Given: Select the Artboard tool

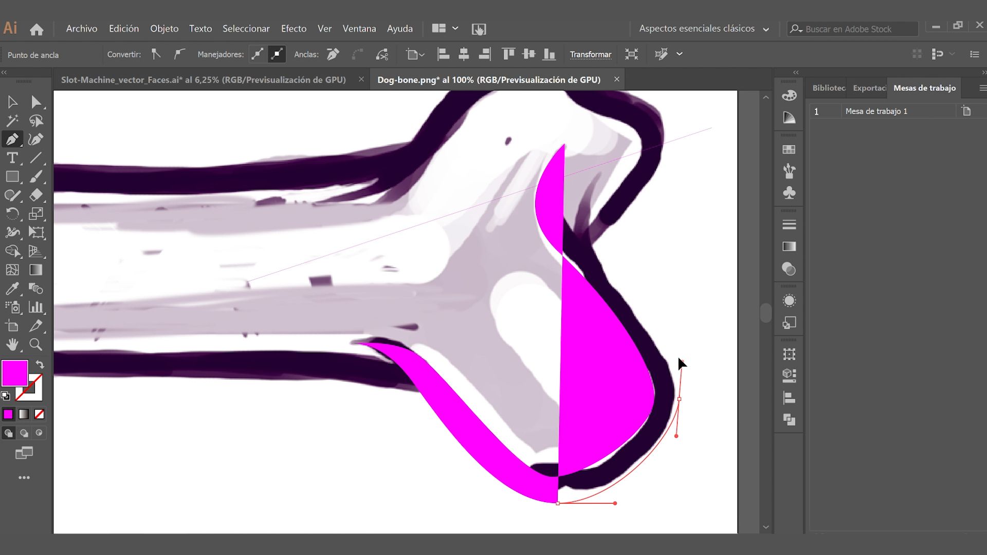Looking at the screenshot, I should coord(12,326).
